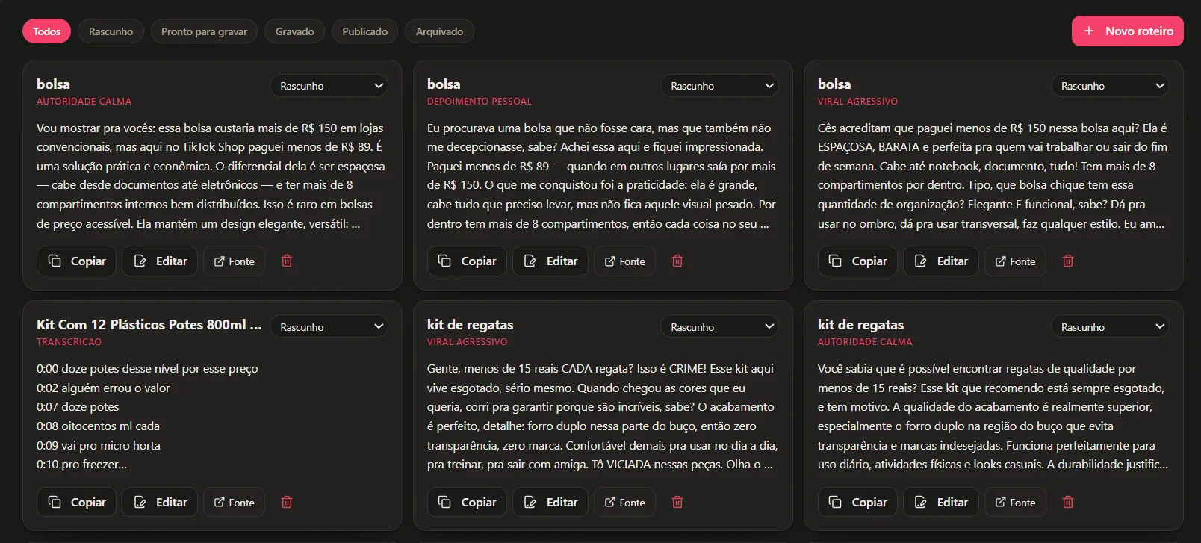Copy the bolsa Depoimento Pessoal script
Screen dimensions: 1201x543
tap(467, 261)
